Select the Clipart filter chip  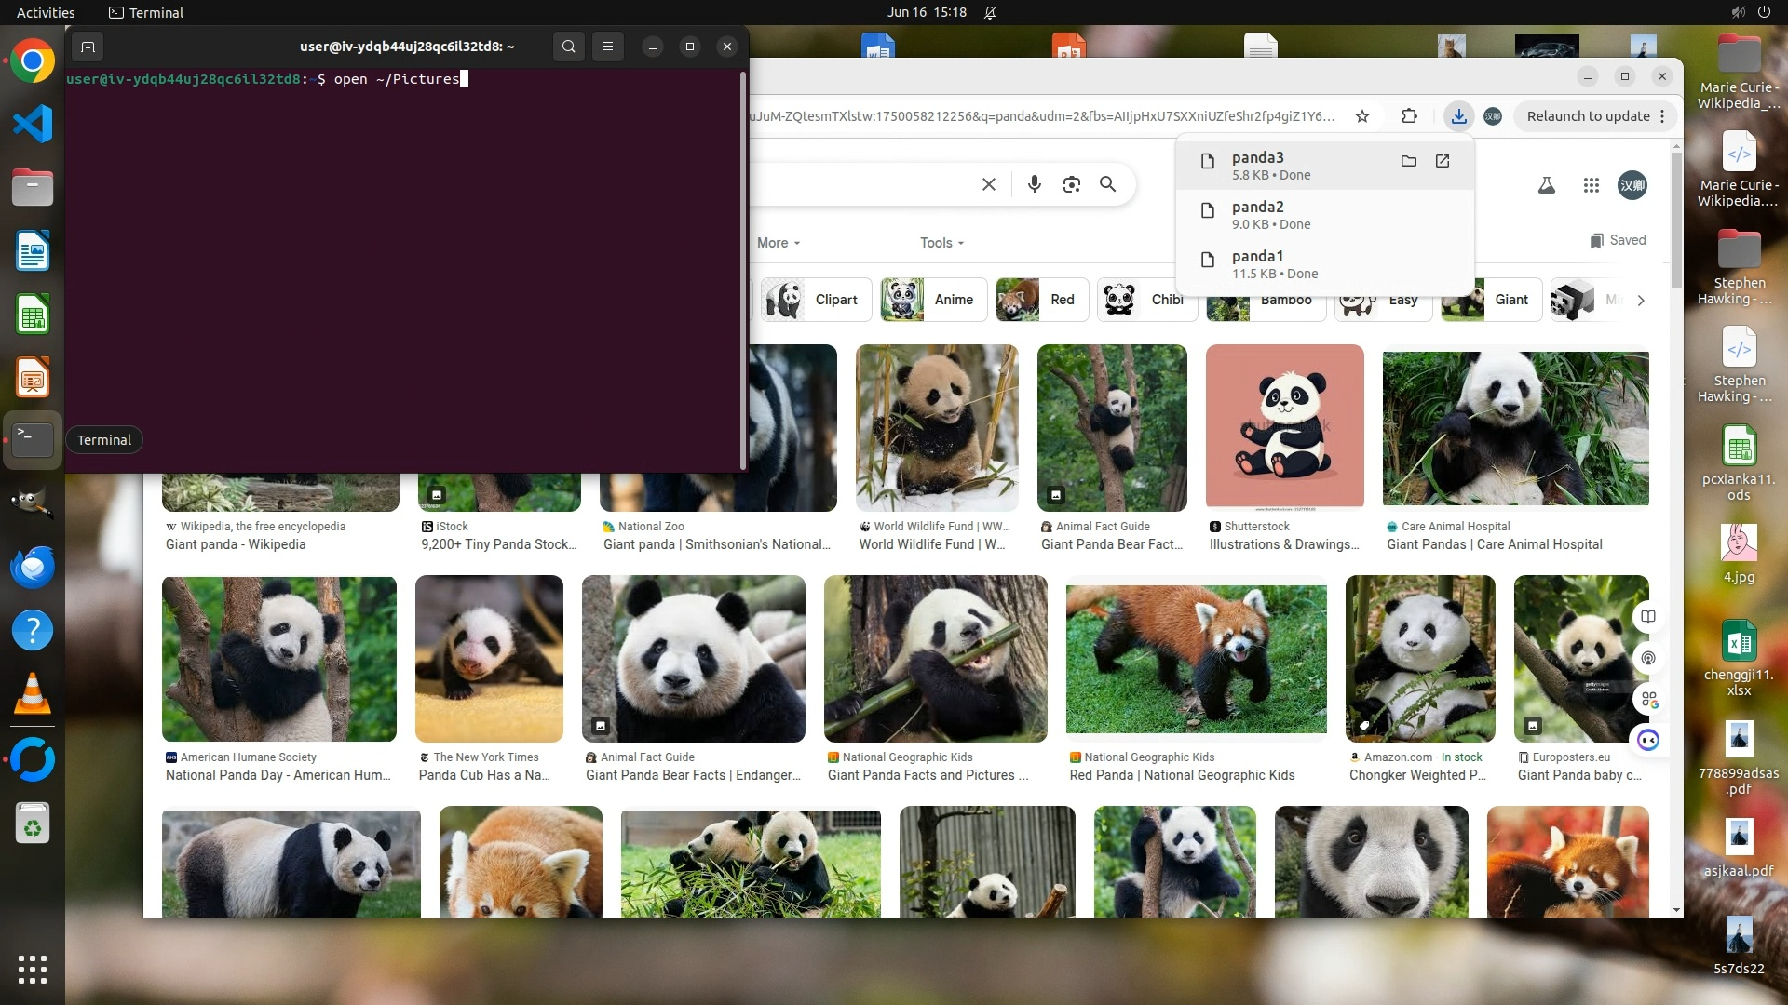(817, 300)
